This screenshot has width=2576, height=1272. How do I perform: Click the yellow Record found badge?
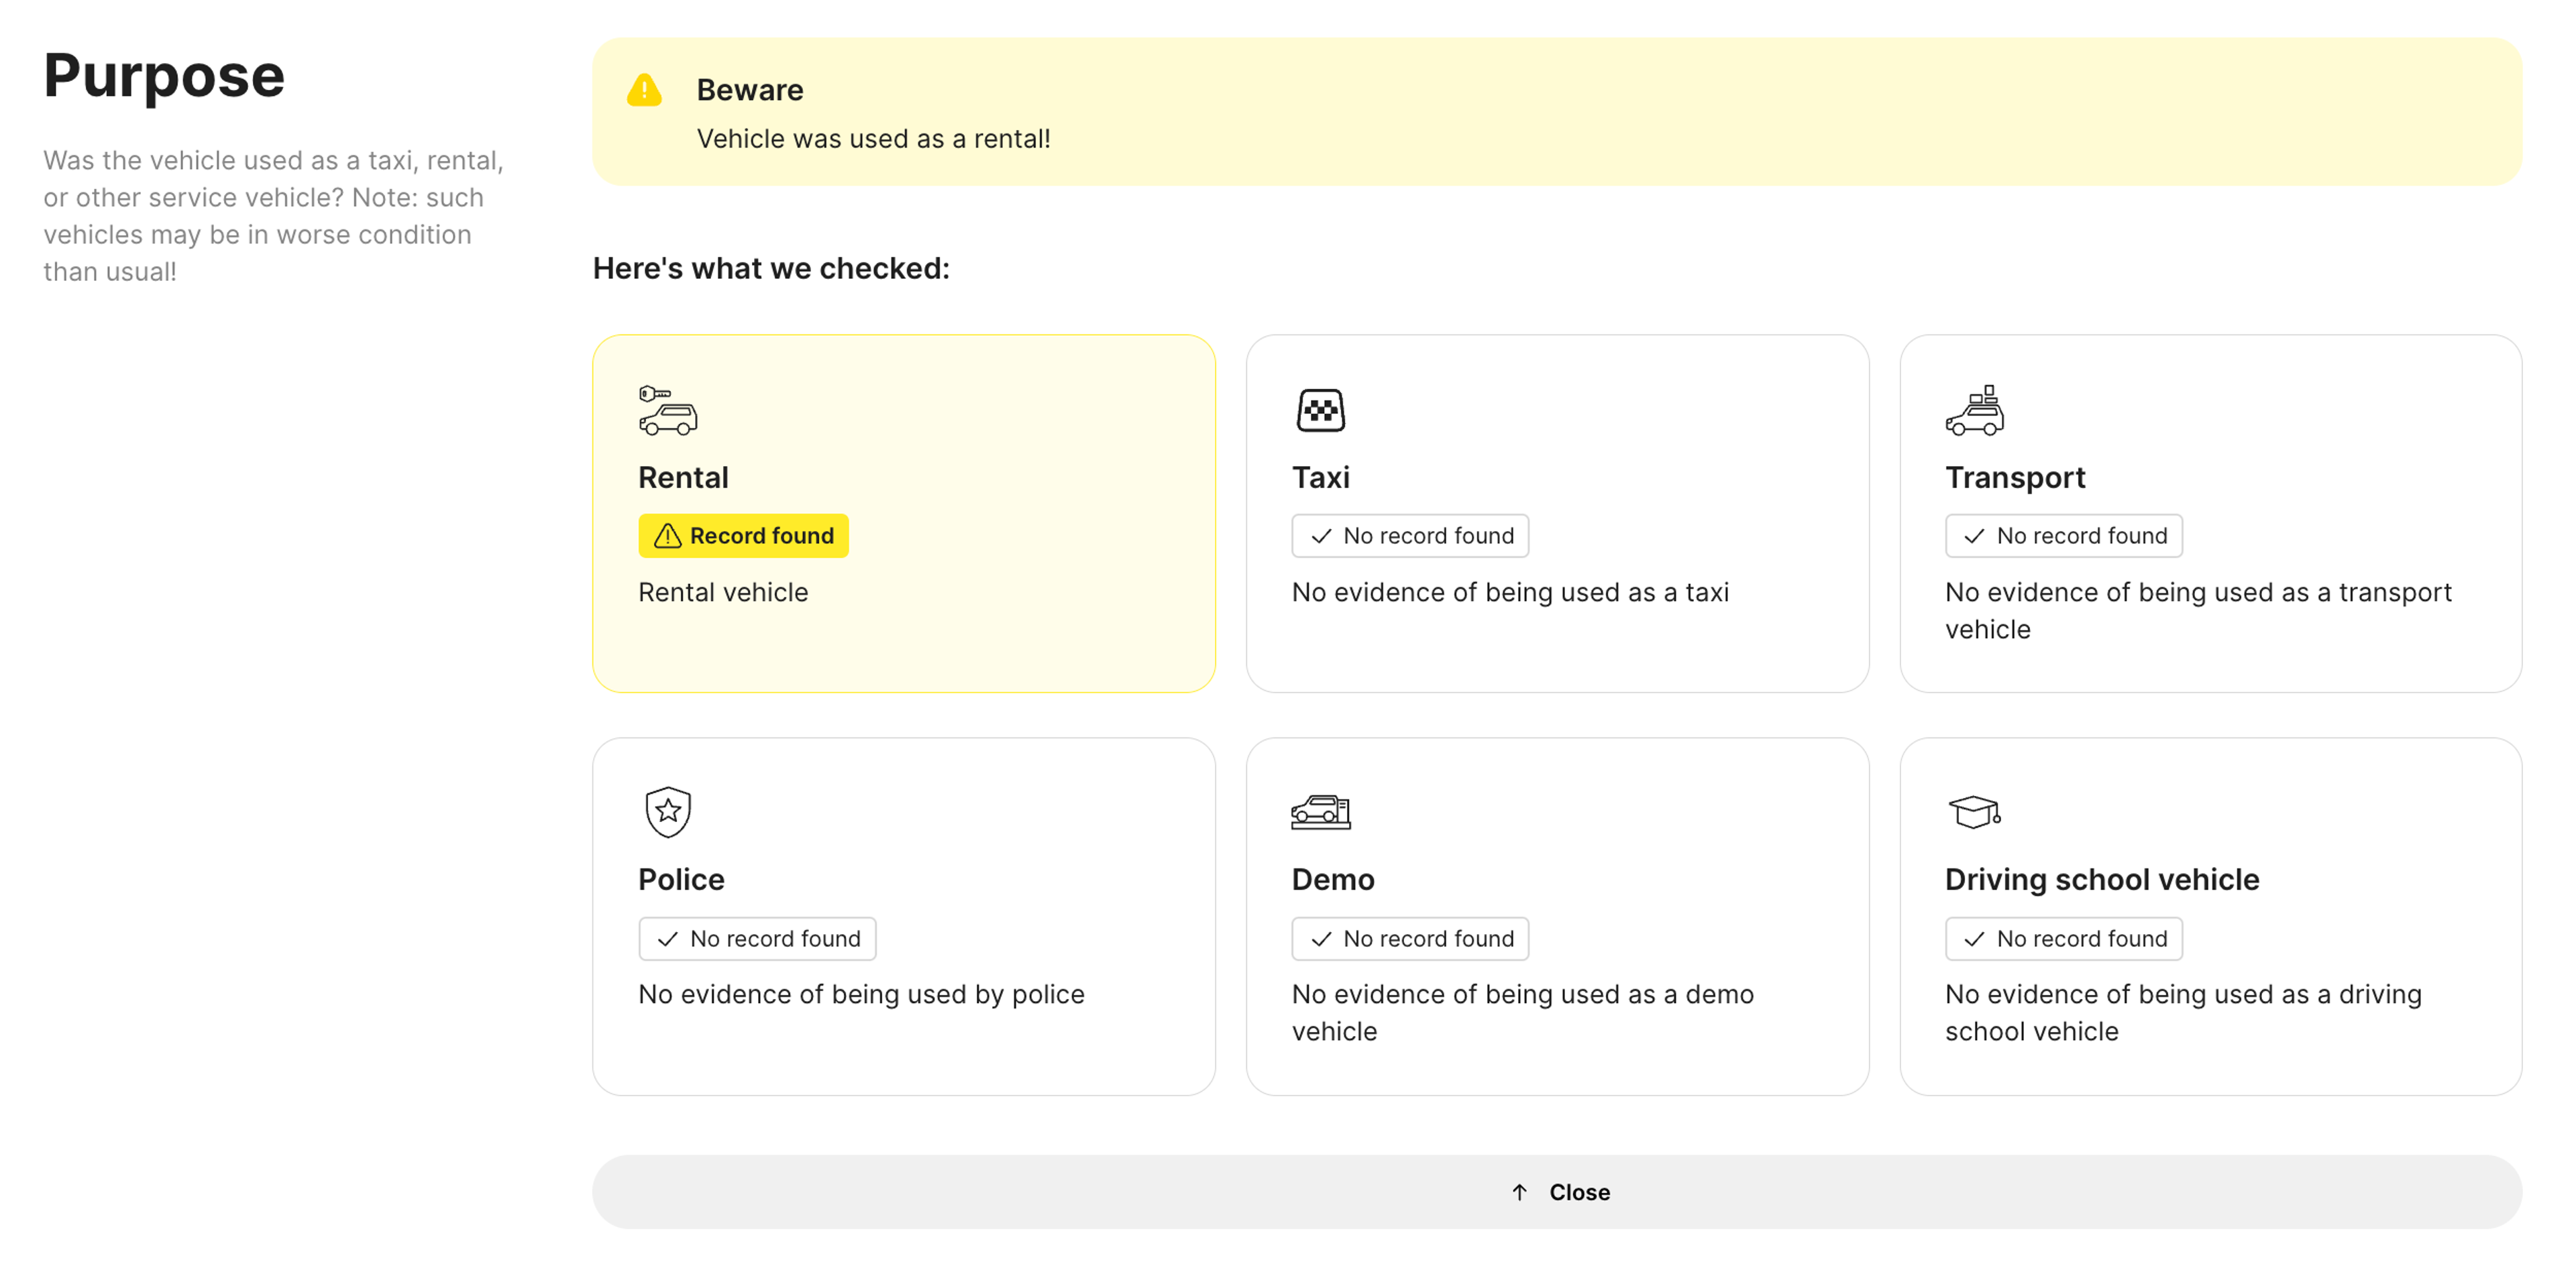743,536
